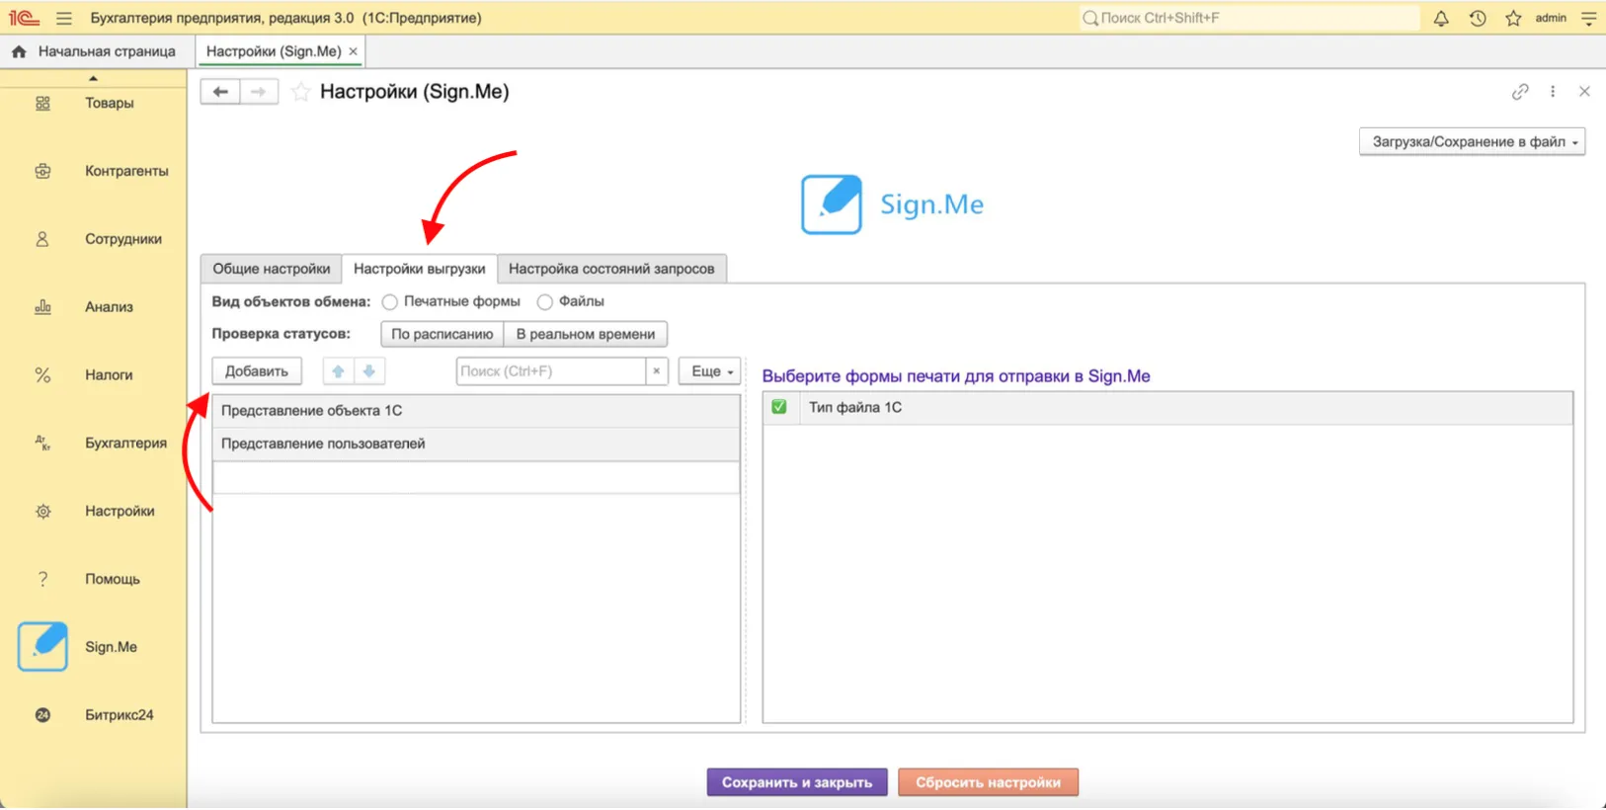Open Помощь question mark icon
The image size is (1606, 810).
tap(42, 579)
